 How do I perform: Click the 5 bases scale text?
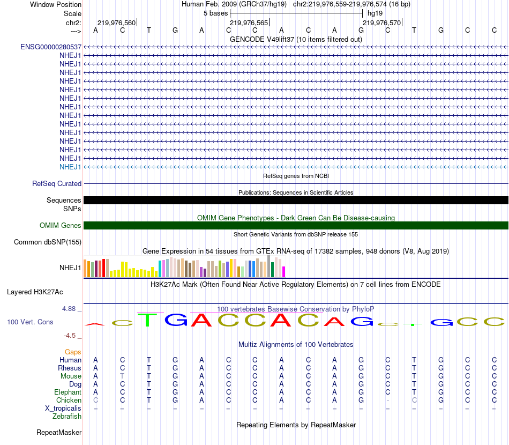[215, 13]
